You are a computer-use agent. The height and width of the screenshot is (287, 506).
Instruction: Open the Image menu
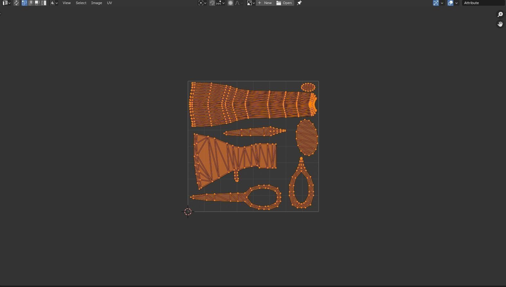click(96, 3)
